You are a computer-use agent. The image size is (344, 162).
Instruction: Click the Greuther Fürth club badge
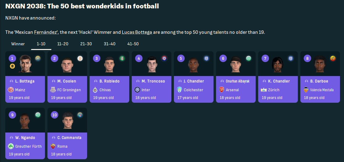(11, 146)
